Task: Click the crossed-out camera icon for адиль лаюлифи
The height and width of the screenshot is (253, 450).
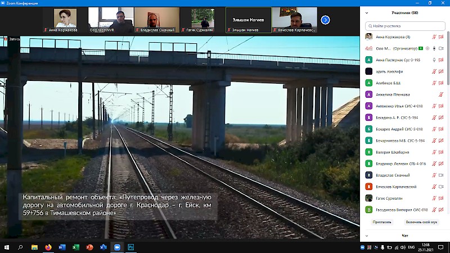Action: [442, 71]
